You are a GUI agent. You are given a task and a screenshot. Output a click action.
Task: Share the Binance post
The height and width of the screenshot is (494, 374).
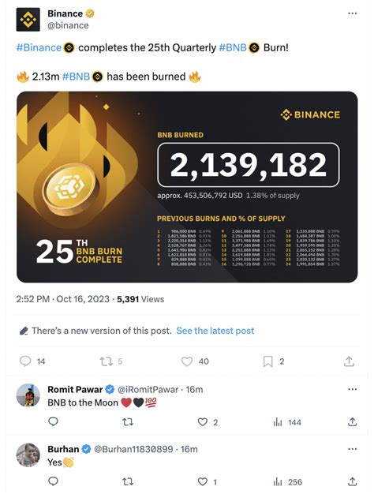coord(349,361)
